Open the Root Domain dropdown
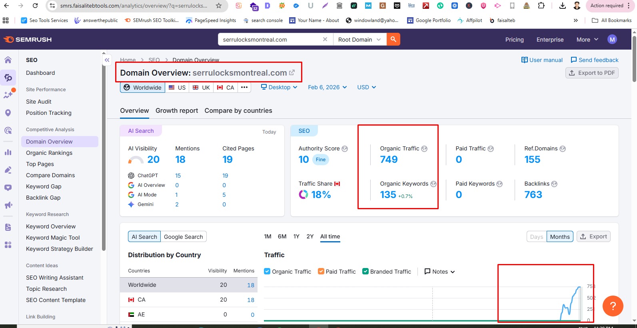The image size is (637, 328). point(359,39)
